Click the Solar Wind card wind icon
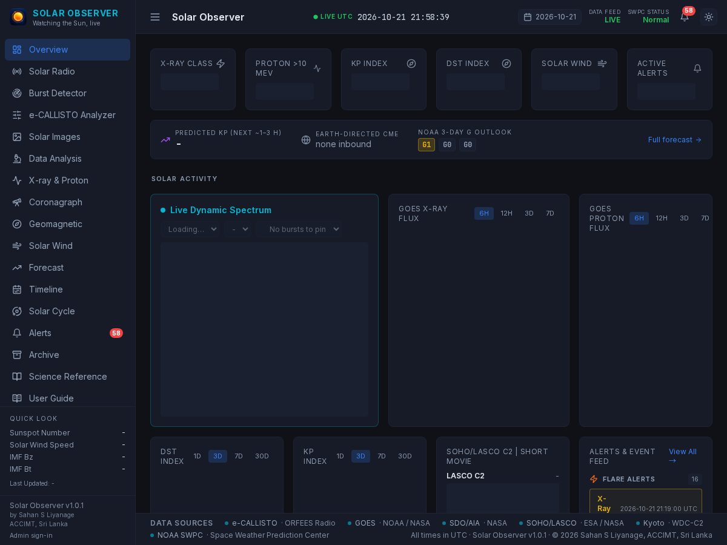Viewport: 727px width, 545px height. point(602,64)
